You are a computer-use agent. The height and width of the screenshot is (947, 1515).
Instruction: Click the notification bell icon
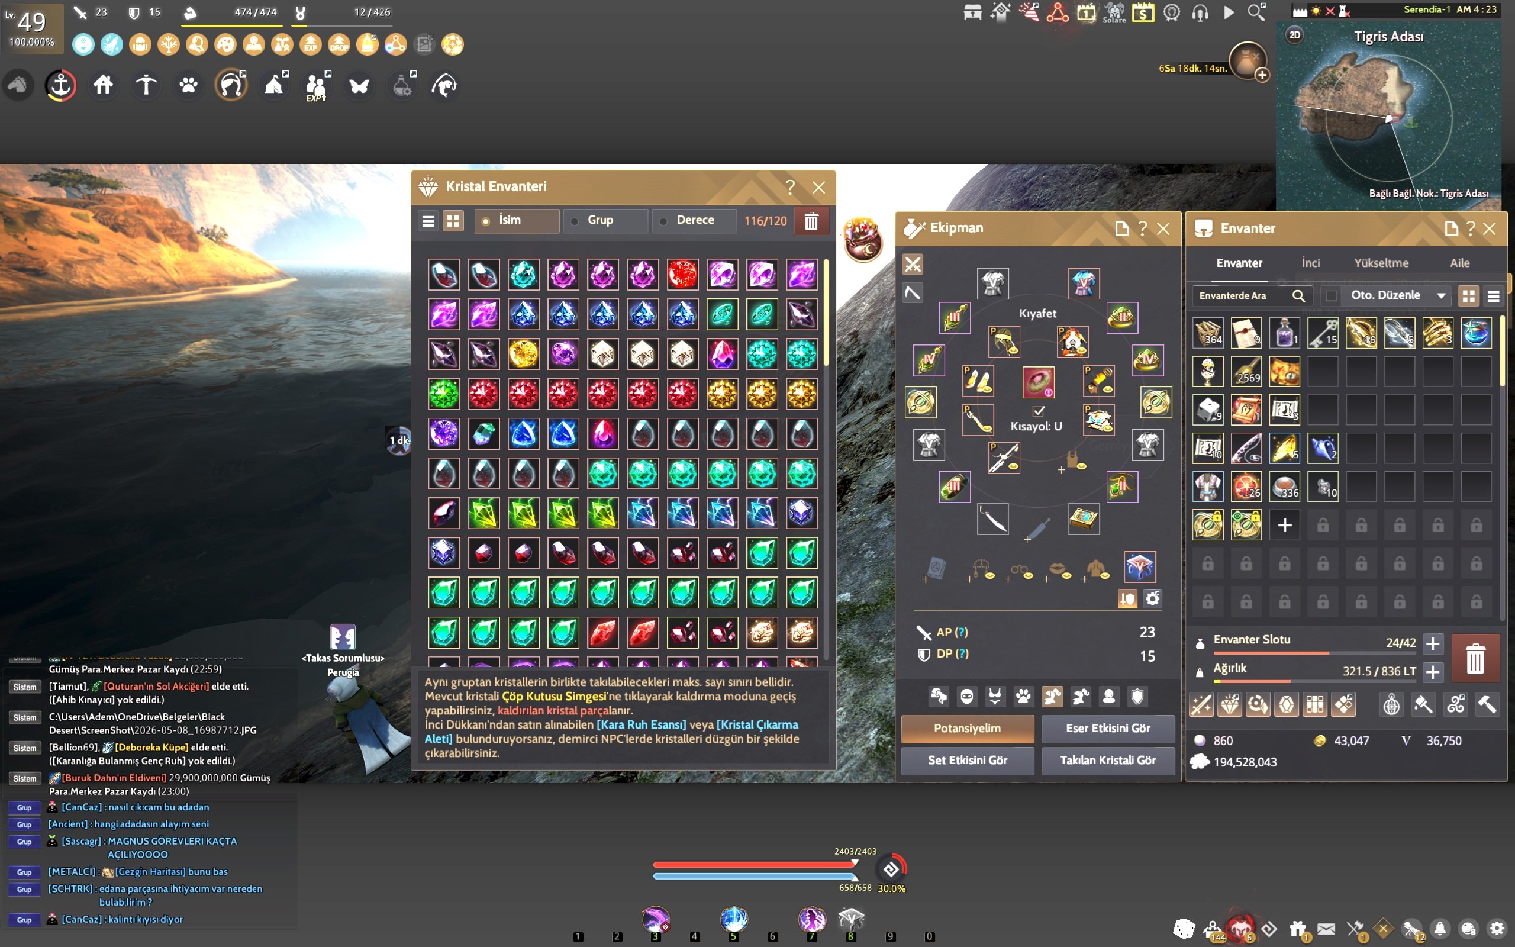pos(1440,928)
